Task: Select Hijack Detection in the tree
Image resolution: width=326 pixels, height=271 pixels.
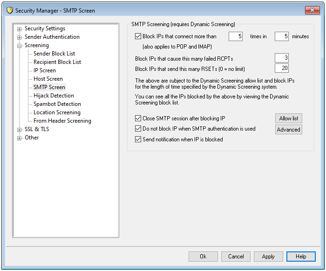Action: pyautogui.click(x=54, y=96)
